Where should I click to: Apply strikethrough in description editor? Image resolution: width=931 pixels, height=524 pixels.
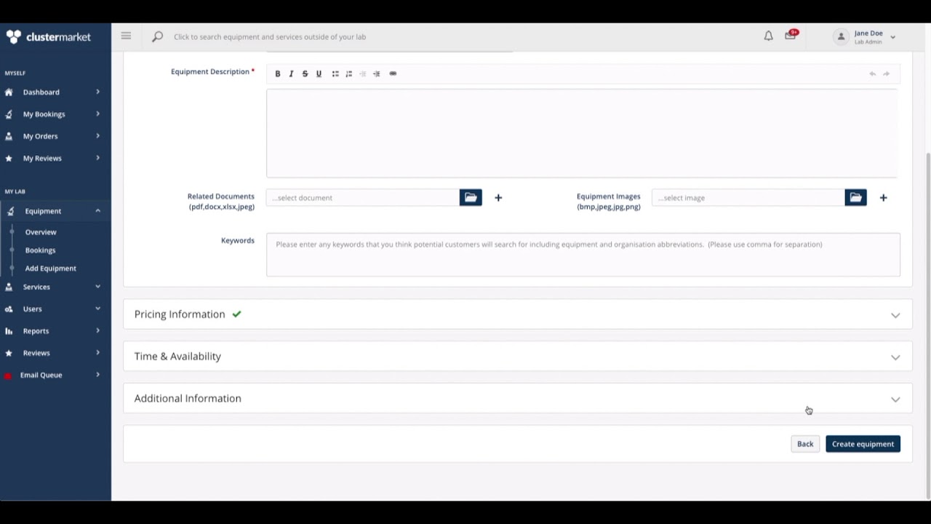point(305,74)
